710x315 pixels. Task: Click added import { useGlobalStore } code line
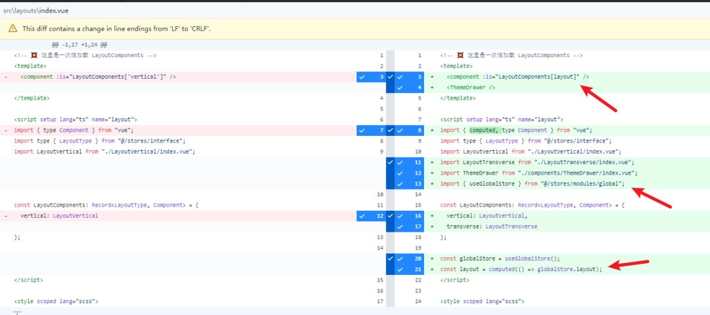[x=532, y=184]
